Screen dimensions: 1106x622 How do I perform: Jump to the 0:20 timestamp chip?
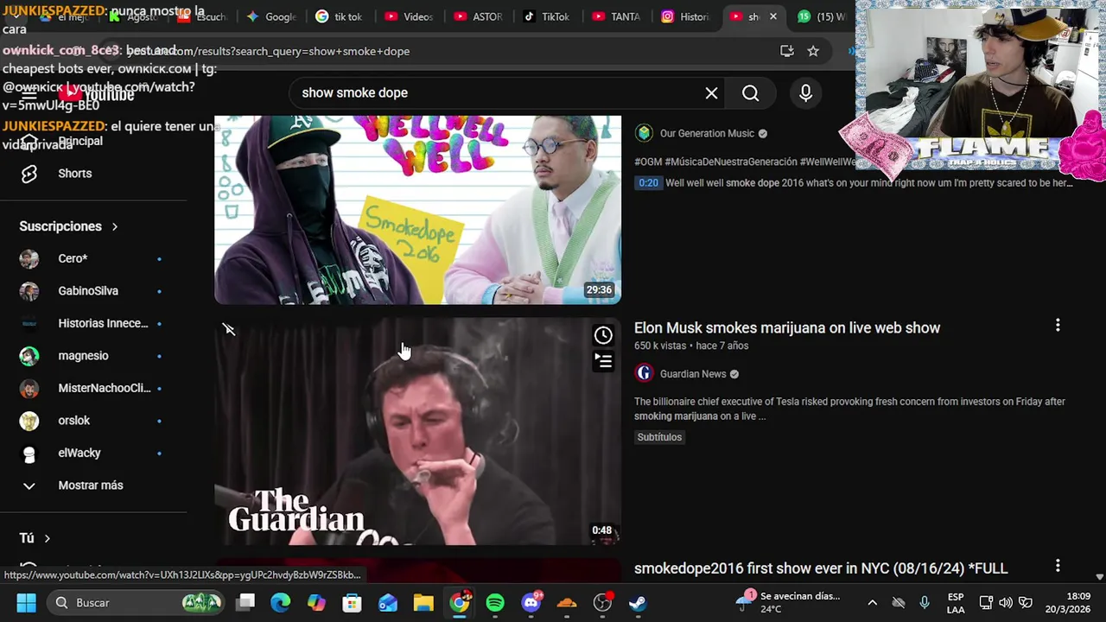(x=648, y=182)
